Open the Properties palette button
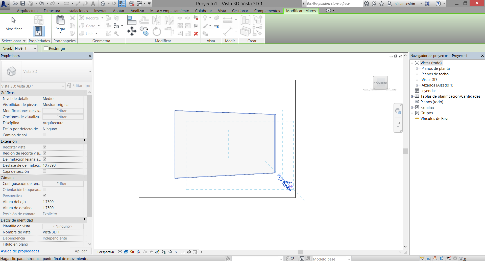 pyautogui.click(x=39, y=31)
